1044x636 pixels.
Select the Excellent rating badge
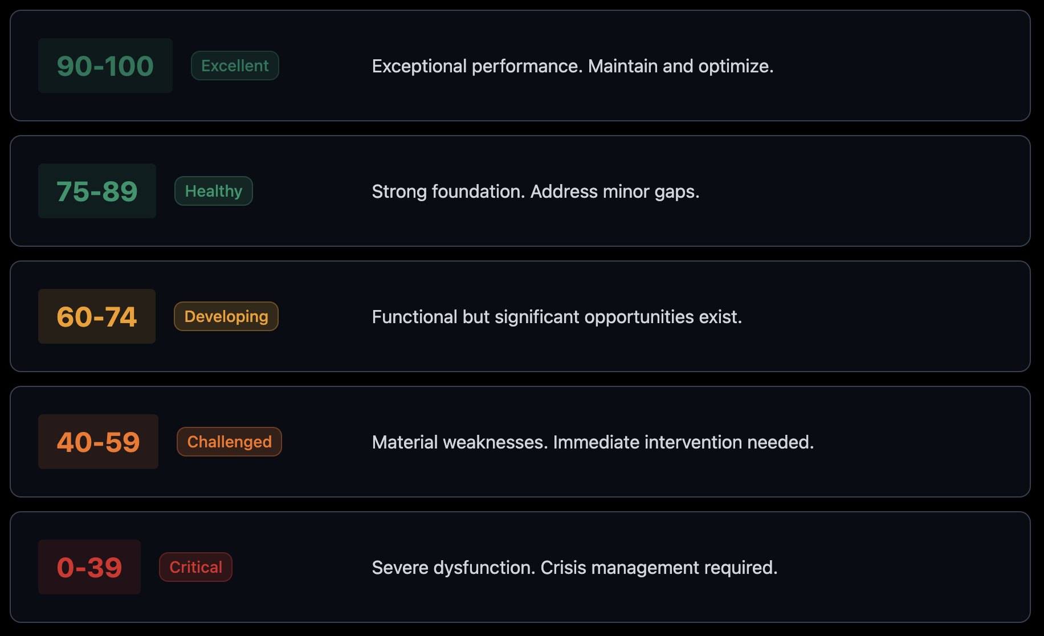235,66
